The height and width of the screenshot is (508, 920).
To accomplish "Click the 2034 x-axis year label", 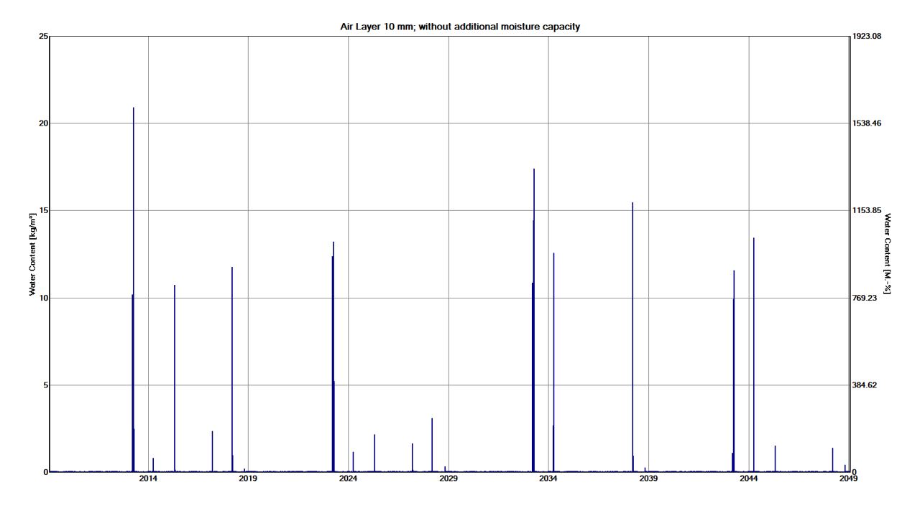I will 548,479.
